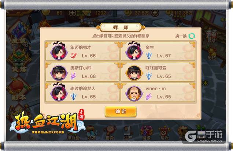The height and width of the screenshot is (151, 233).
Task: Open the 排行榜 ranking icon
Action: pos(73,133)
